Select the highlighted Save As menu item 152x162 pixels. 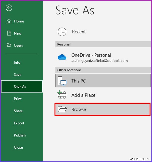pos(22,86)
